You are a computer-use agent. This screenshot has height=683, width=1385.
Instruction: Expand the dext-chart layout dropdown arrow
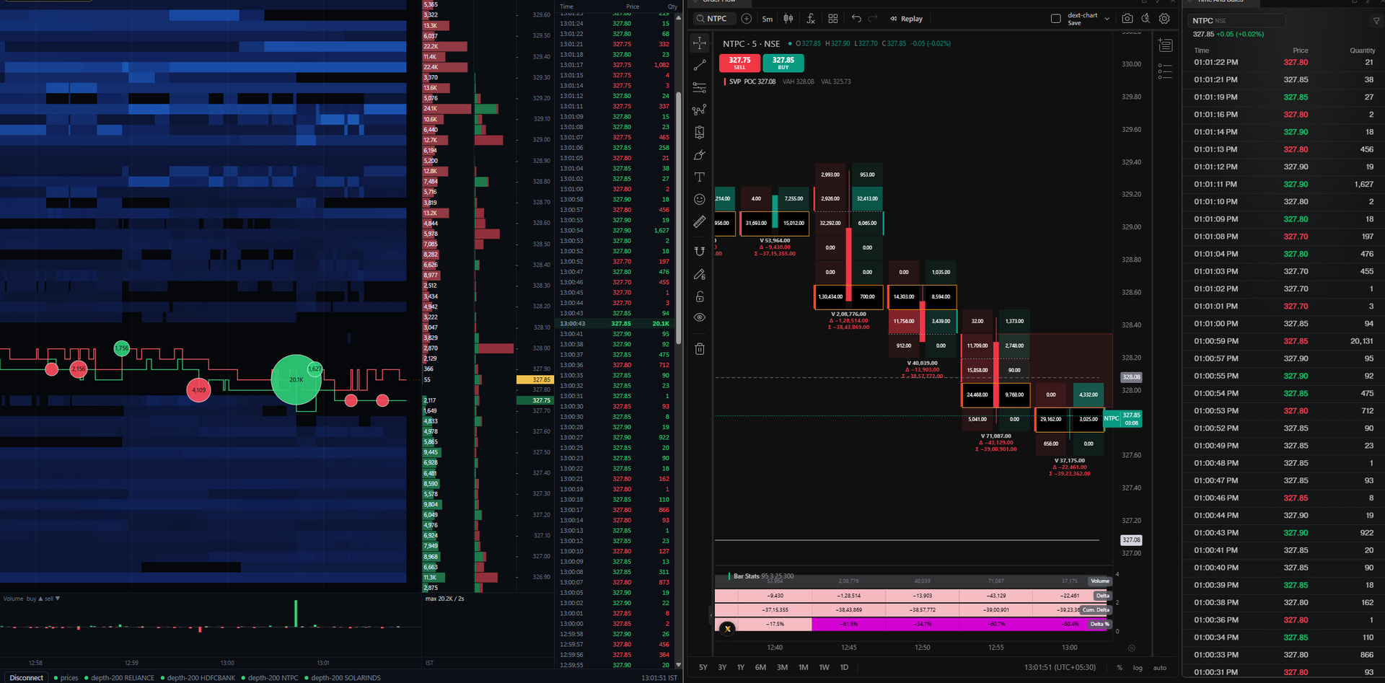tap(1107, 19)
